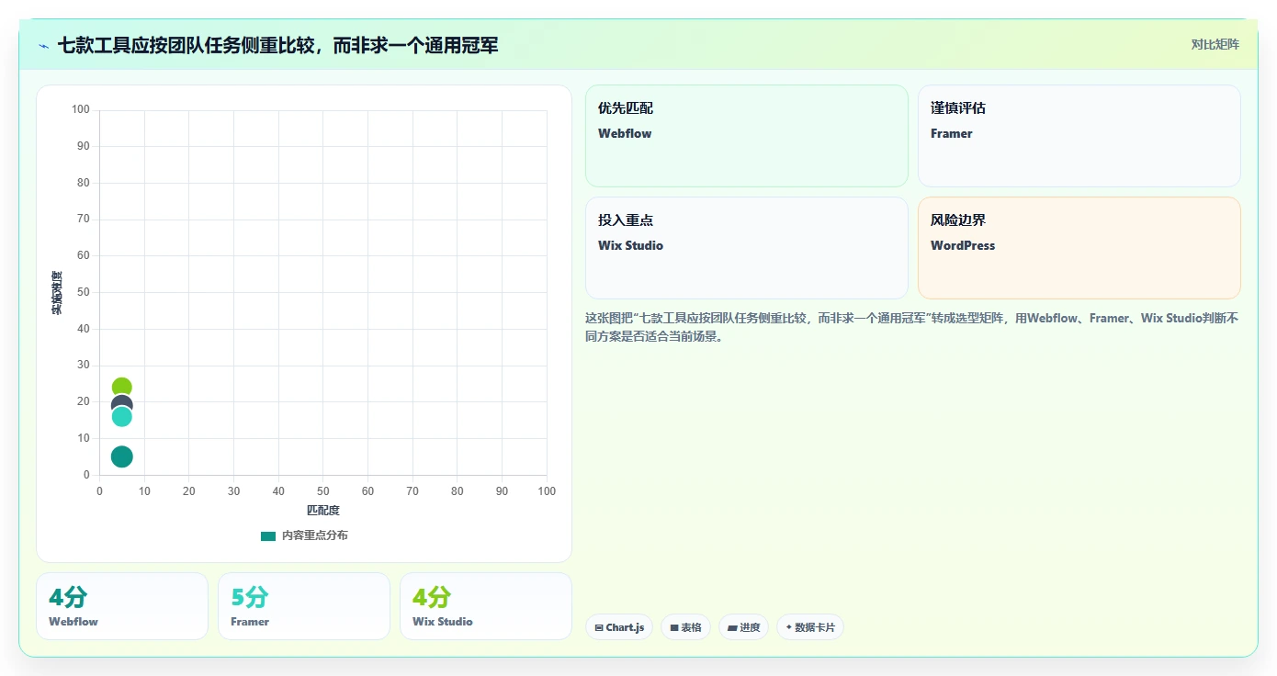Click the WordPress text in the 风险边界 card

[963, 246]
